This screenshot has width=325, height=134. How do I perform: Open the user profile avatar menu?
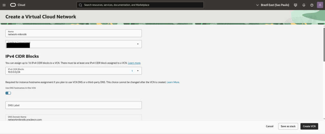(x=320, y=5)
